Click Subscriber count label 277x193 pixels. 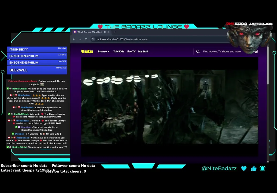coord(24,166)
